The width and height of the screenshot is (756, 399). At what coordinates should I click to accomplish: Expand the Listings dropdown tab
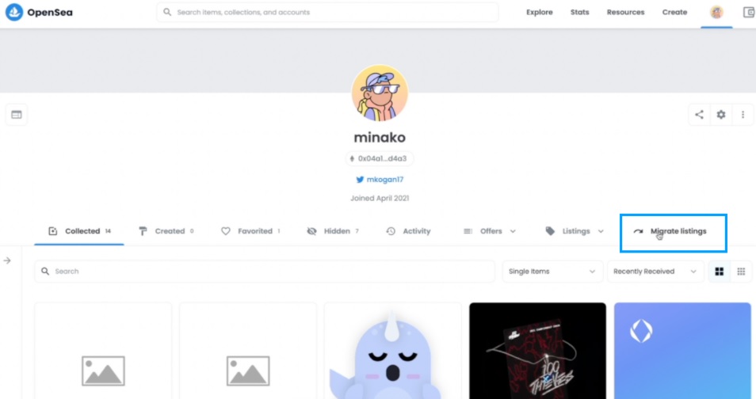(x=575, y=231)
